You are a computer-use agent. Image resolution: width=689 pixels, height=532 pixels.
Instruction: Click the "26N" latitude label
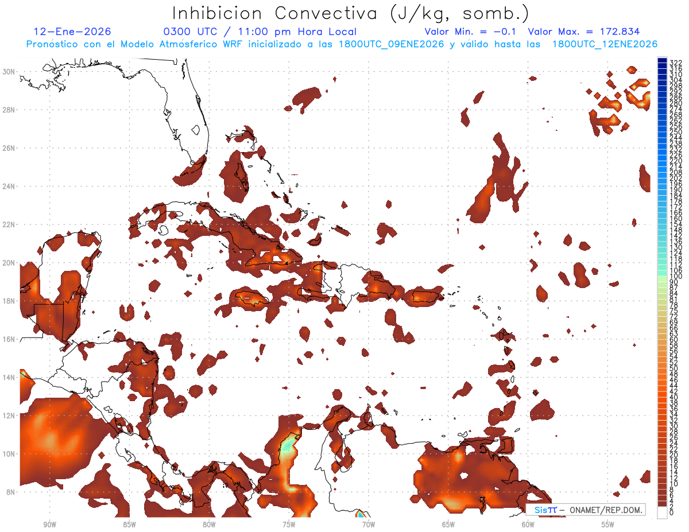click(x=10, y=148)
